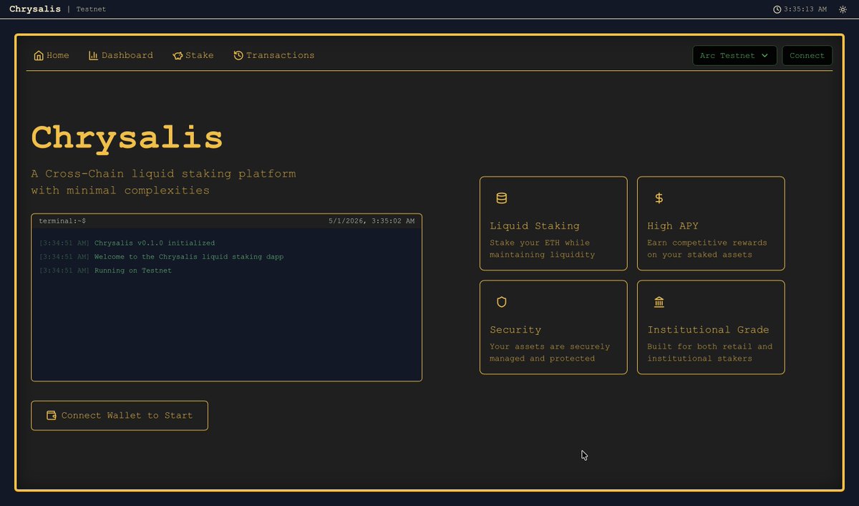Click the Chrysalis brand name in top bar

coord(35,9)
